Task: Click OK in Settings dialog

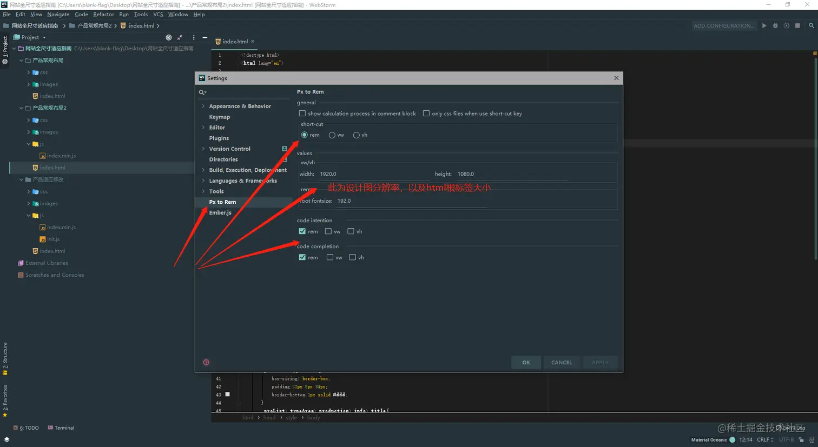Action: click(x=526, y=362)
